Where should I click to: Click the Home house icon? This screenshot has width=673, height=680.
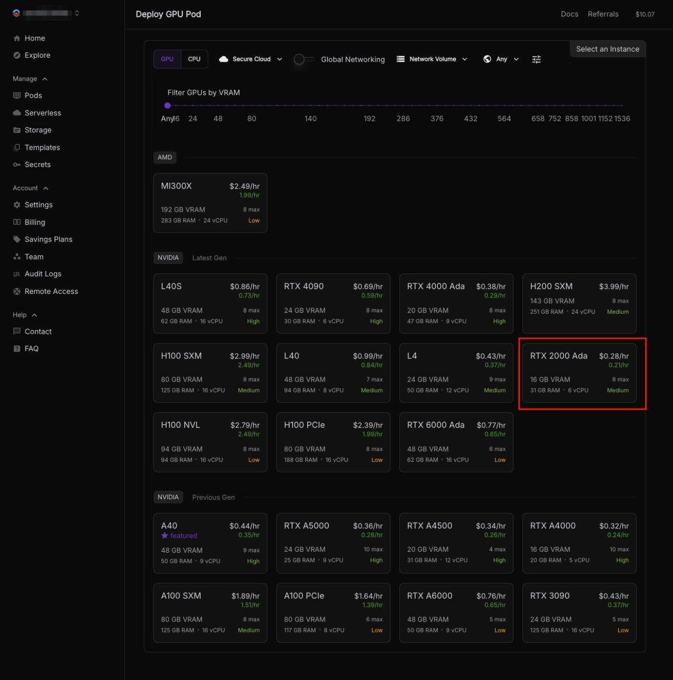click(17, 38)
